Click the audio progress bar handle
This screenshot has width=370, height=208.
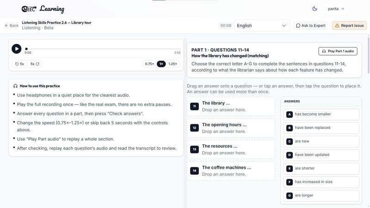[x=26, y=49]
